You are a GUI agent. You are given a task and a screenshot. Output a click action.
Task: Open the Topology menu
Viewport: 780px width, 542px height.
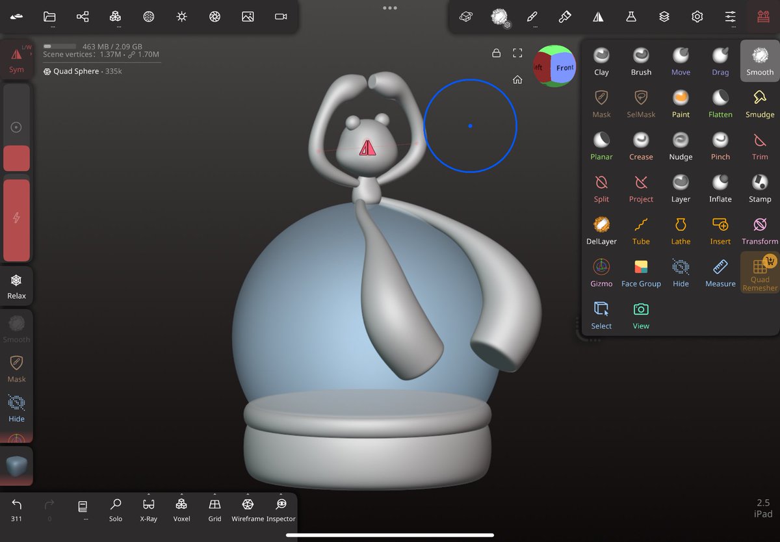pyautogui.click(x=115, y=17)
